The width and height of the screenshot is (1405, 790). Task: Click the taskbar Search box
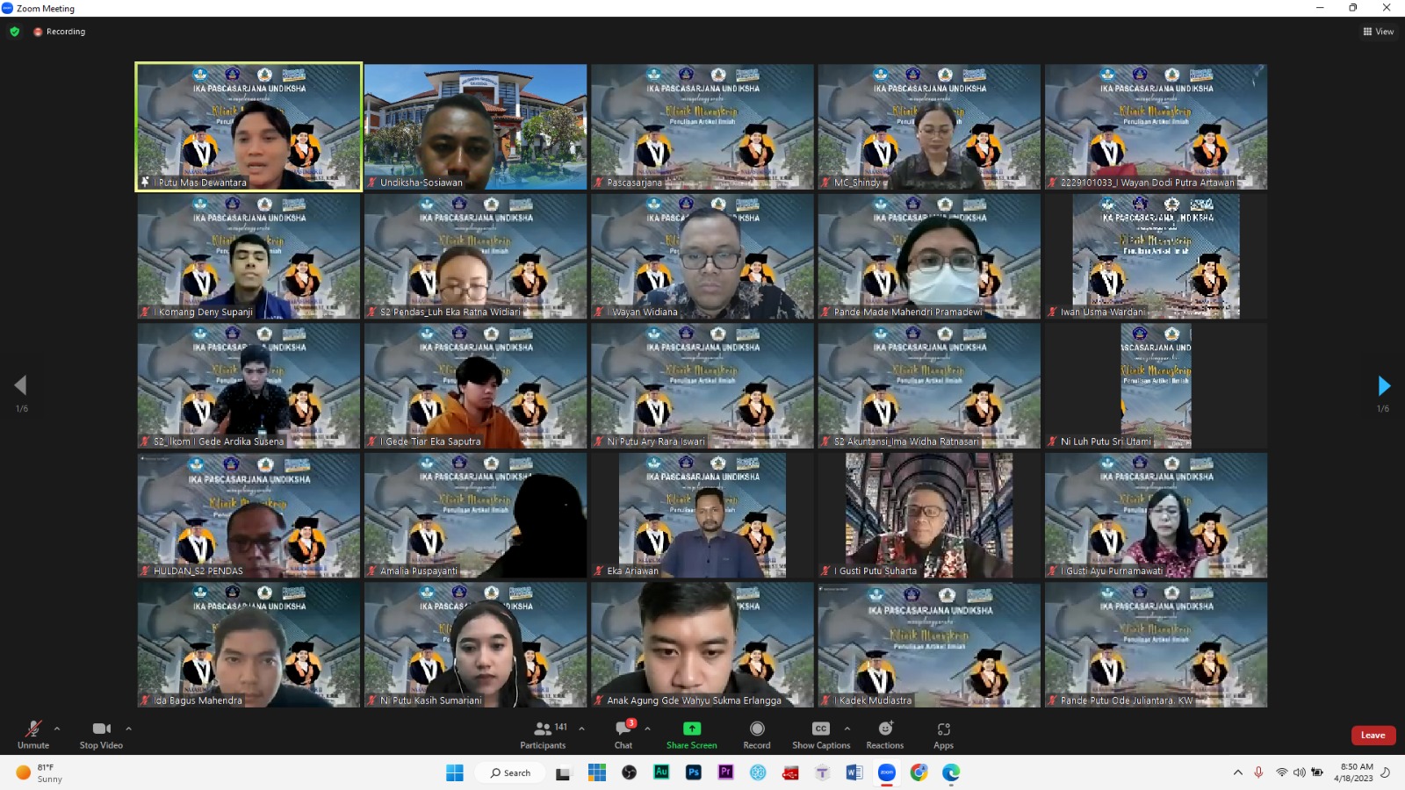[x=511, y=772]
